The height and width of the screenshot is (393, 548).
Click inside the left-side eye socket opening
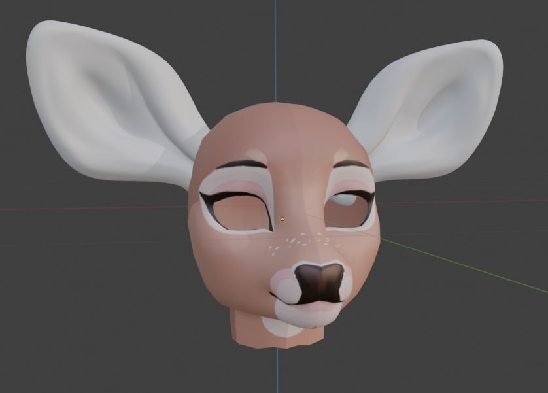pyautogui.click(x=241, y=214)
